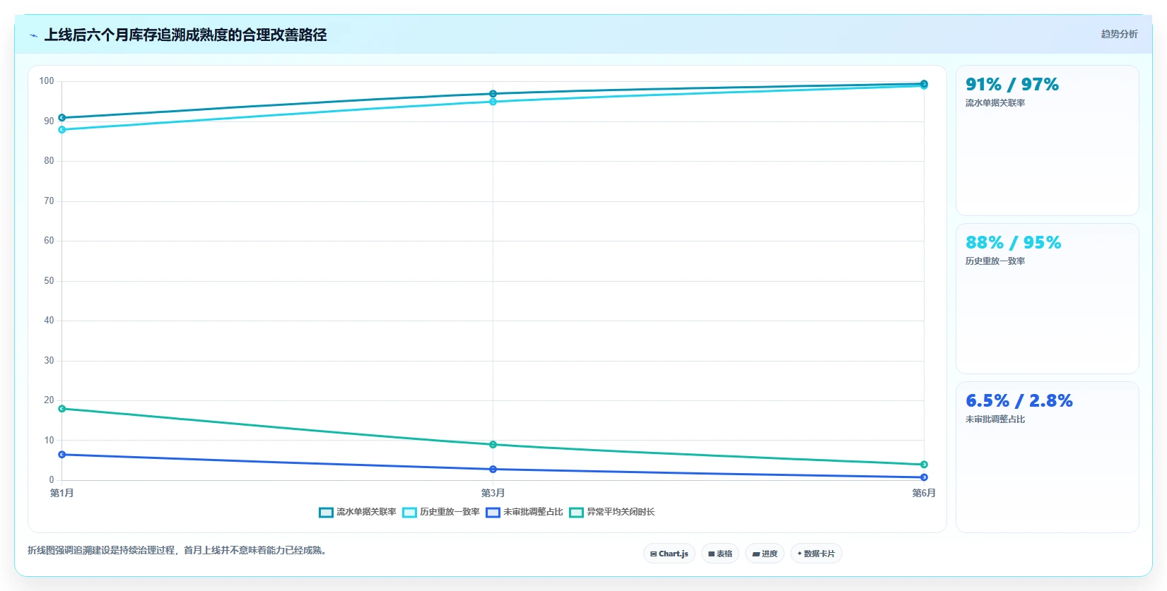Viewport: 1167px width, 591px height.
Task: Click the 第1月 x-axis label
Action: tap(61, 493)
